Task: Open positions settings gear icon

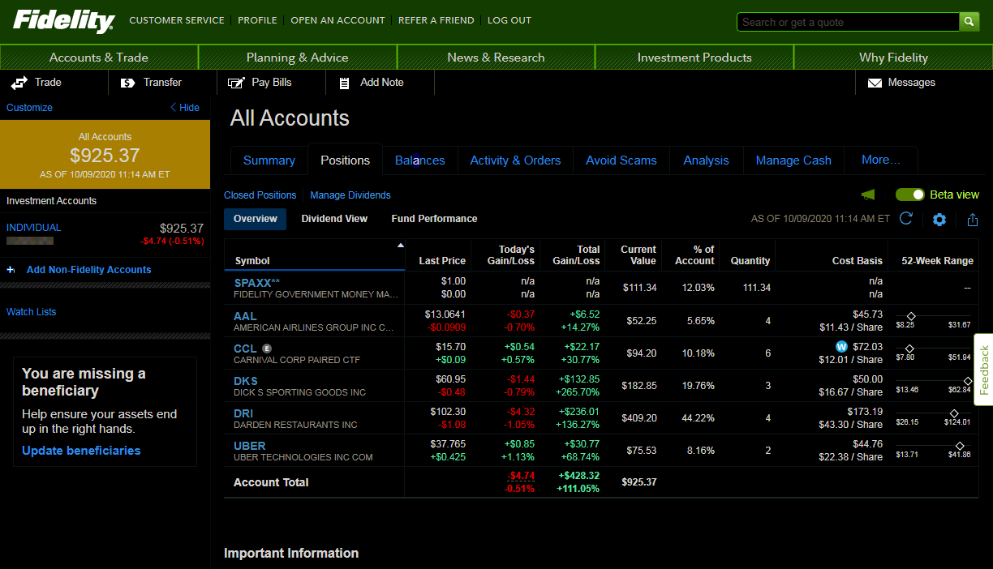Action: coord(939,220)
